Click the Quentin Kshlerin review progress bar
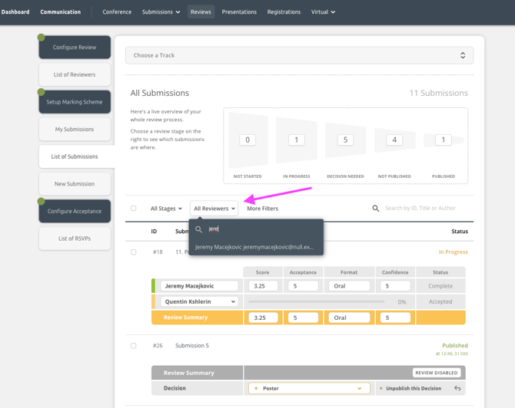 click(317, 302)
